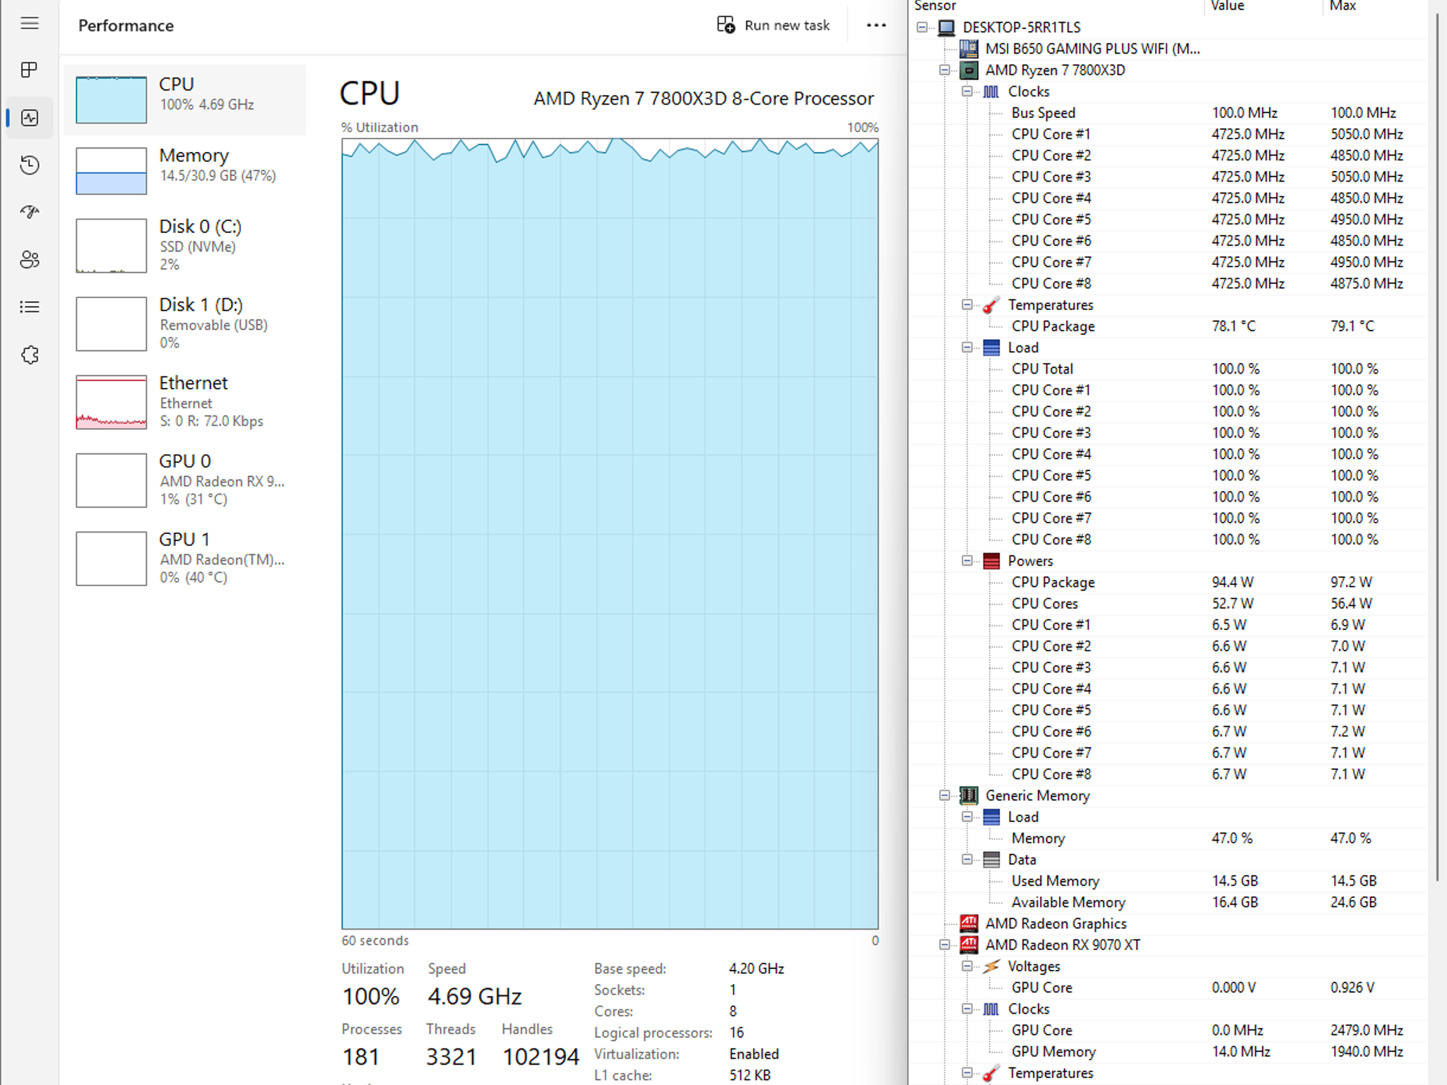Click the AMD Radeon RX 9070 XT ATI icon
Viewport: 1447px width, 1085px height.
coord(969,944)
